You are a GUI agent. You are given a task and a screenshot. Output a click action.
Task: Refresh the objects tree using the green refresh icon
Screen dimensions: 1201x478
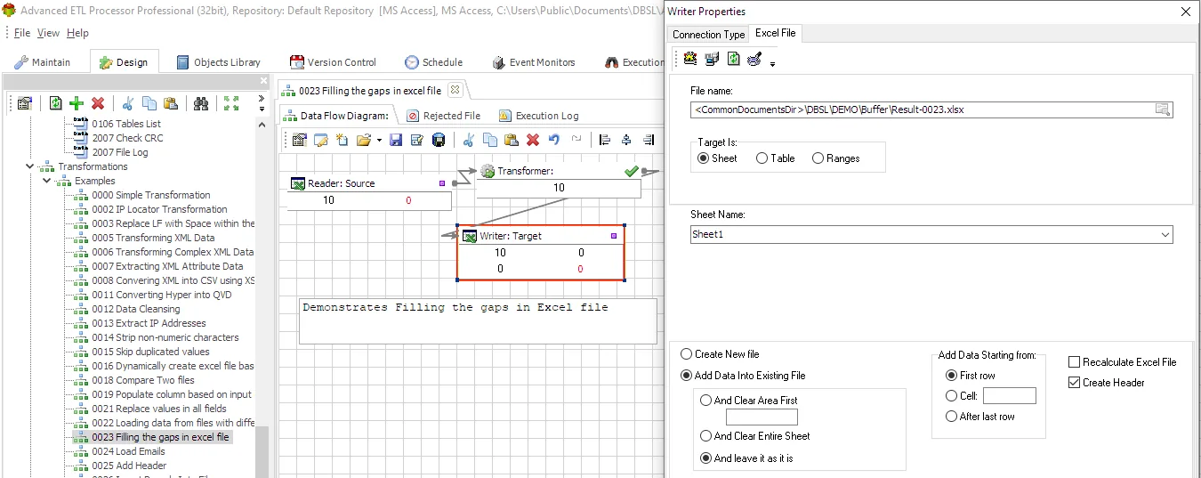[x=56, y=103]
